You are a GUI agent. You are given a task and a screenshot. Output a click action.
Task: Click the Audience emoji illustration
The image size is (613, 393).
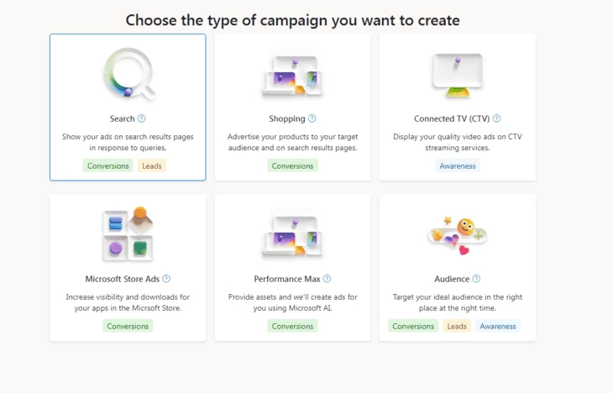tap(458, 235)
